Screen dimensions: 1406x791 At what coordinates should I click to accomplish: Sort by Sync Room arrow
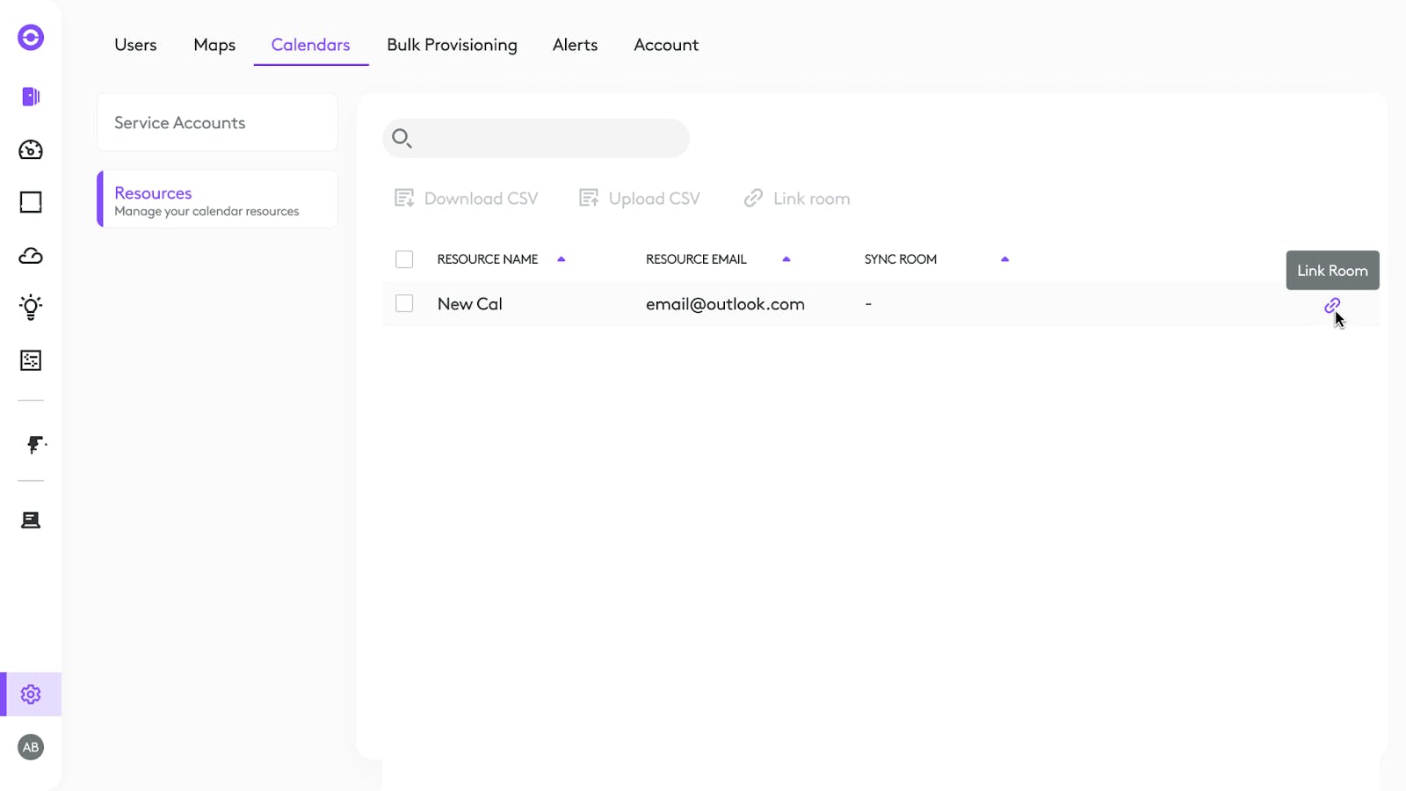click(1004, 259)
